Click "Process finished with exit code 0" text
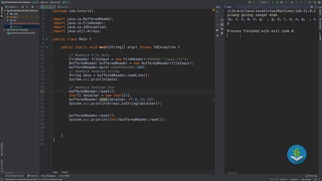This screenshot has height=181, width=322. tap(260, 31)
